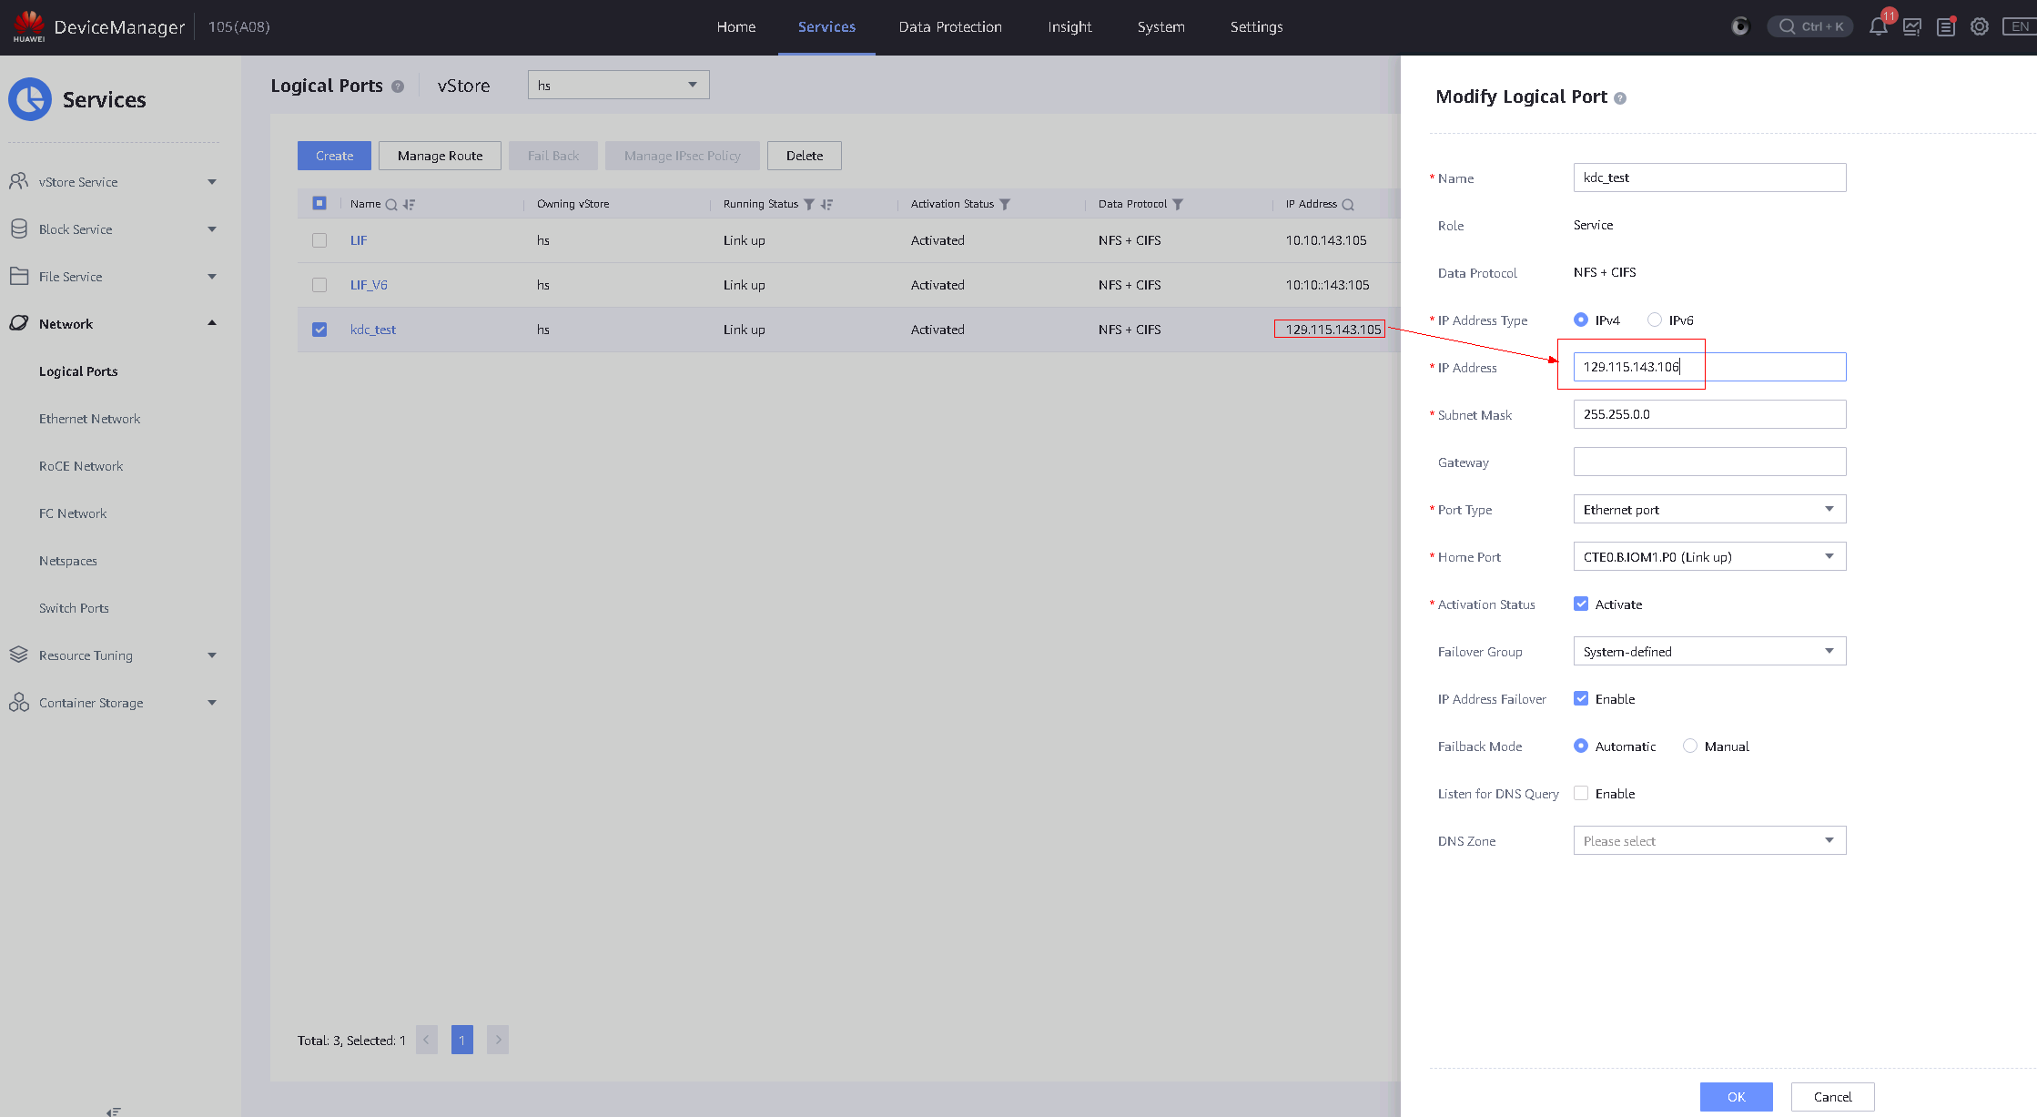This screenshot has height=1117, width=2037.
Task: Click Container Storage hexagons icon
Action: pyautogui.click(x=18, y=702)
